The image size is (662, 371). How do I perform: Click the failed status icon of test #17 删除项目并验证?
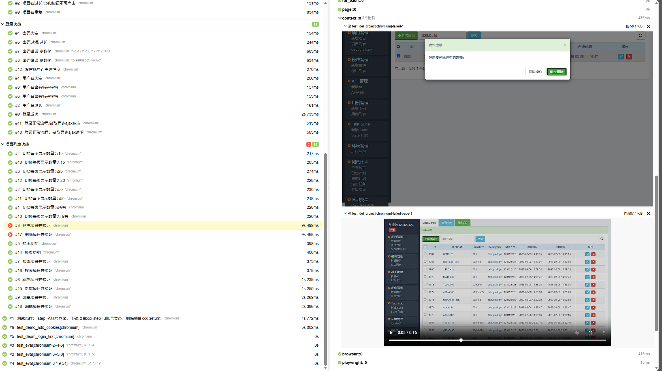10,234
